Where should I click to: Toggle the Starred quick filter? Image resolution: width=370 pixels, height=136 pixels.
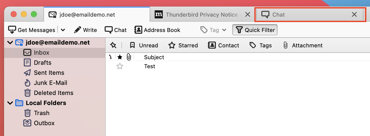click(183, 45)
